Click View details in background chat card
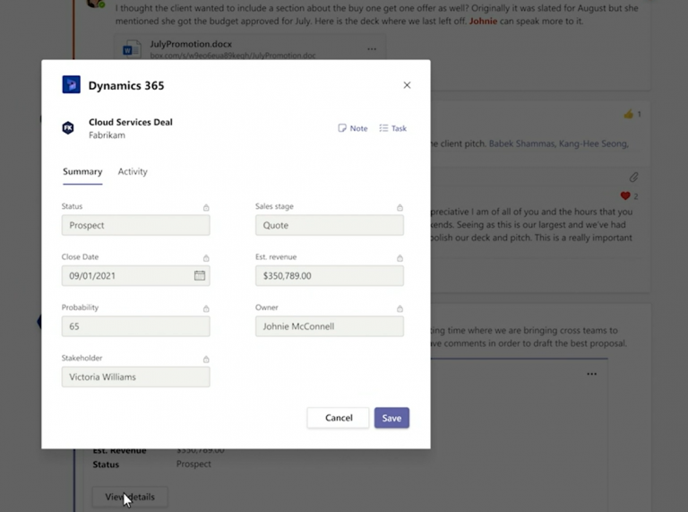The image size is (688, 512). coord(130,497)
